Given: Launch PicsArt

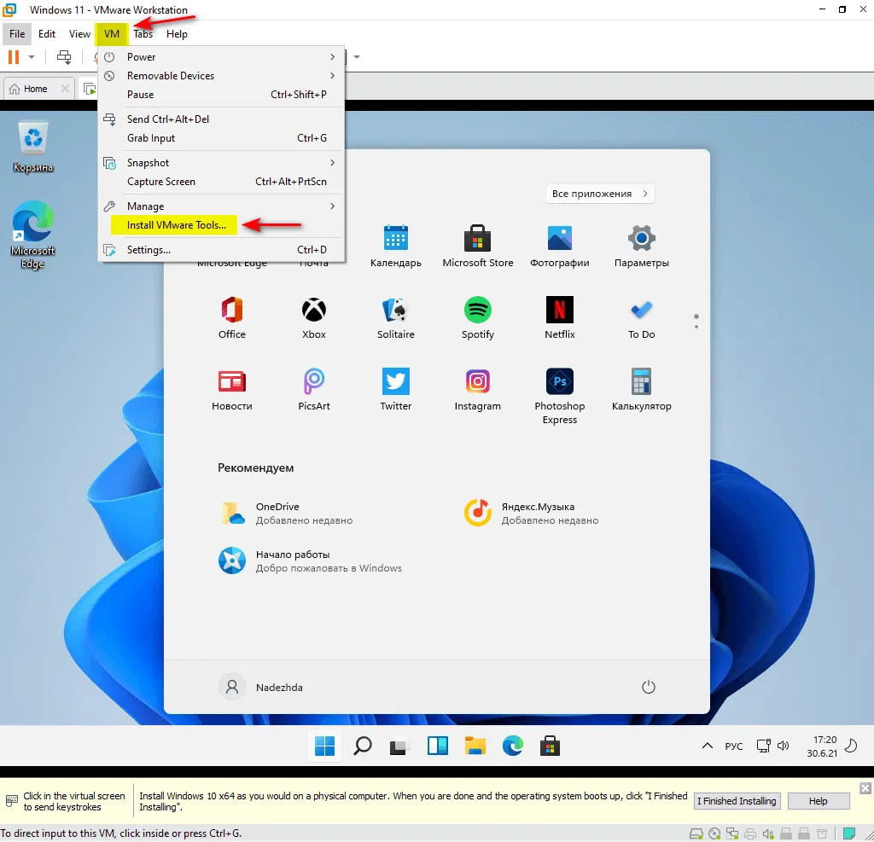Looking at the screenshot, I should coord(314,390).
